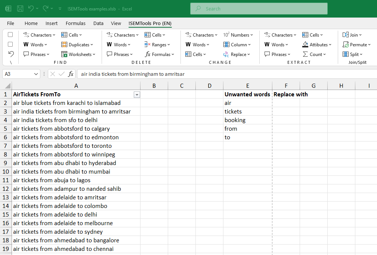Check the top checkbox beside the ribbon
The height and width of the screenshot is (255, 377).
click(10, 34)
